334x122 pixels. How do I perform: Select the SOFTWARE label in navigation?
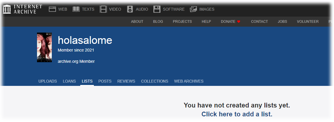coord(174,9)
